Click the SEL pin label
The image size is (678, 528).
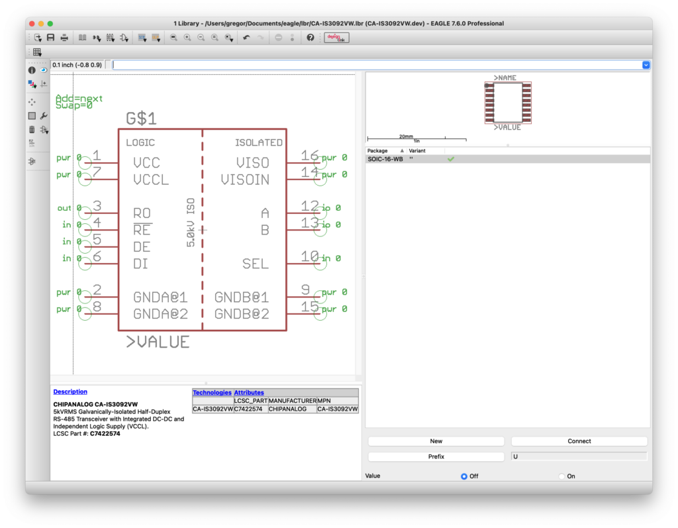[255, 264]
